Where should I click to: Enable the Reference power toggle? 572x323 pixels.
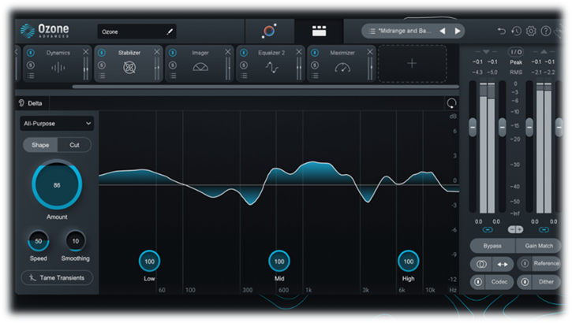click(525, 263)
